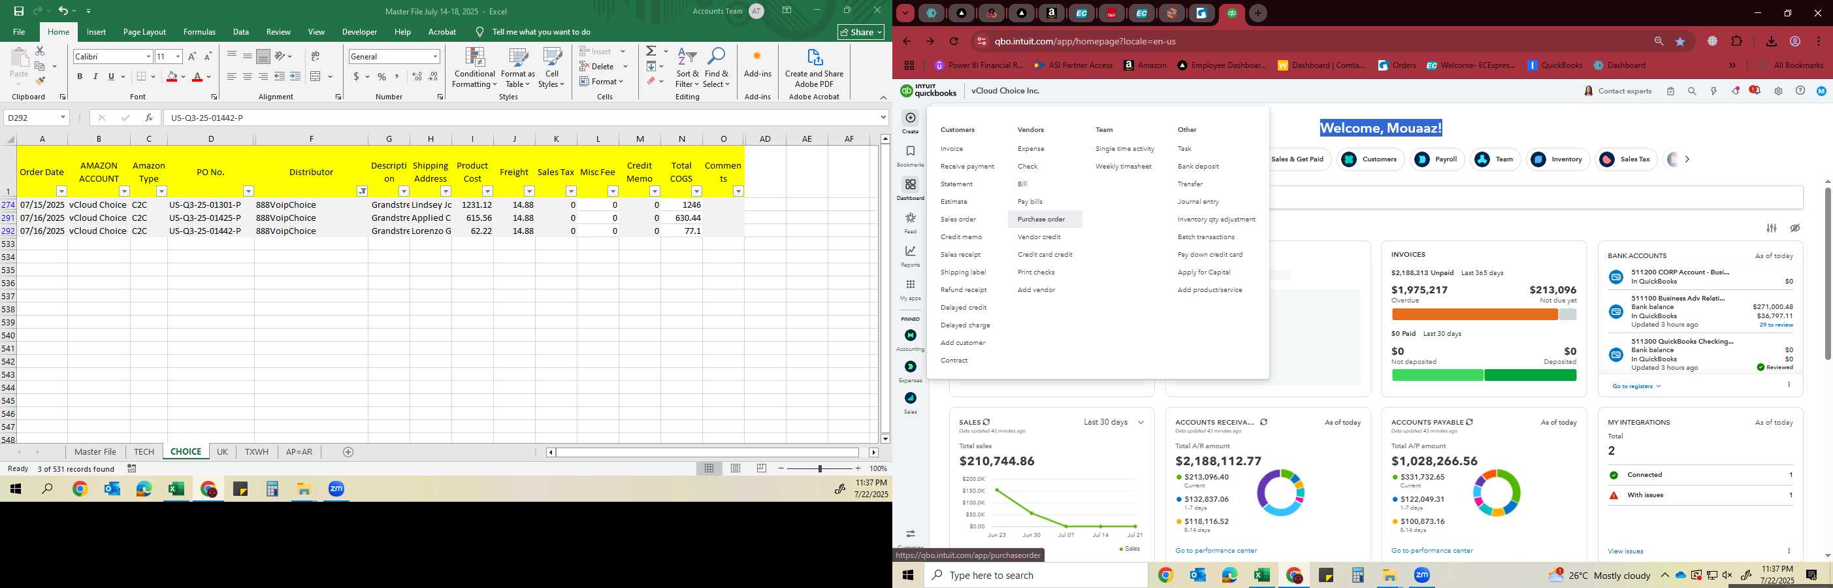Cut selection using the scissors icon
Viewport: 1833px width, 588px height.
coord(40,51)
